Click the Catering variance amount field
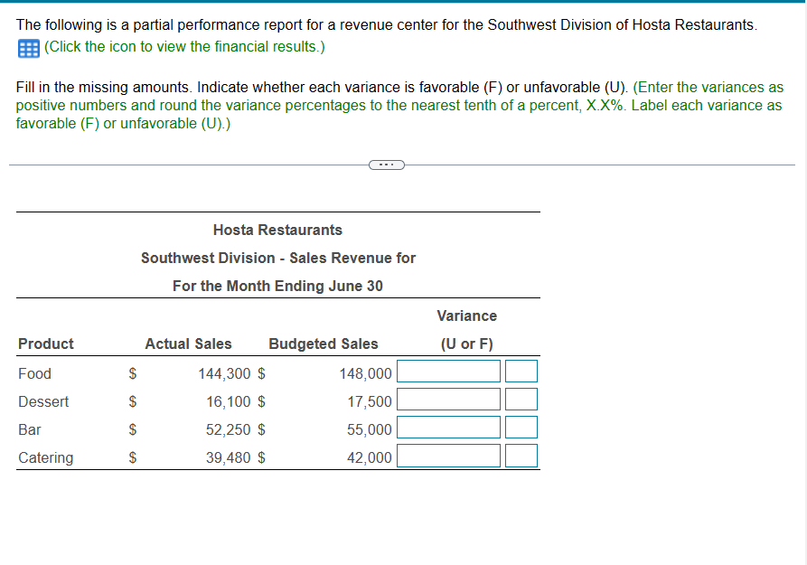Viewport: 807px width, 565px height. 448,456
